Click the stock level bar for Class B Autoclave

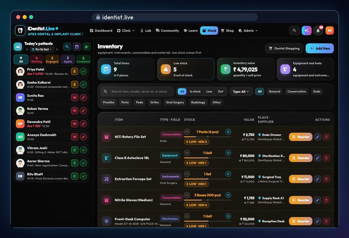208,158
